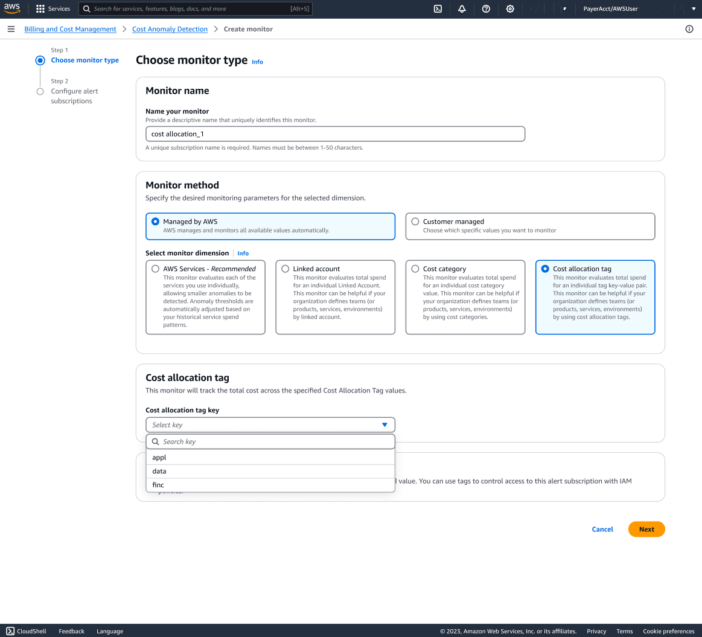The height and width of the screenshot is (637, 702).
Task: Go to Billing and Cost Management breadcrumb
Action: click(70, 28)
